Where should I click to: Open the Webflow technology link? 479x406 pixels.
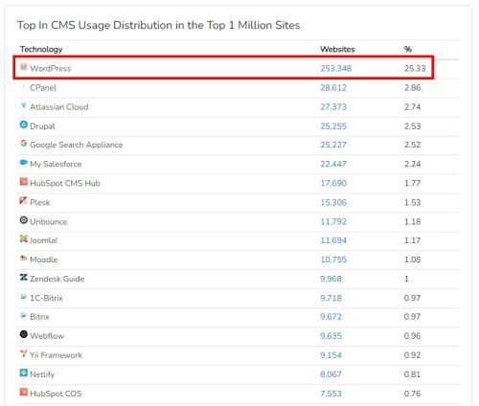(47, 336)
